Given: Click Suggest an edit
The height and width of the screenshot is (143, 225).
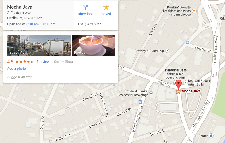Looking at the screenshot, I should [x=20, y=77].
